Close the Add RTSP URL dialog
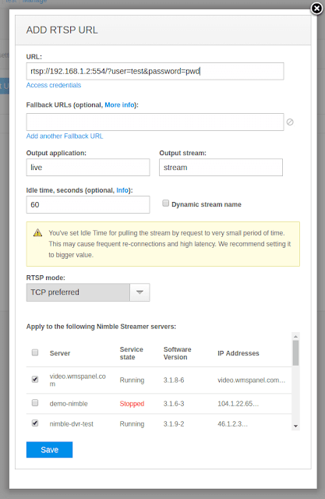Viewport: 325px width, 499px height. click(x=316, y=9)
